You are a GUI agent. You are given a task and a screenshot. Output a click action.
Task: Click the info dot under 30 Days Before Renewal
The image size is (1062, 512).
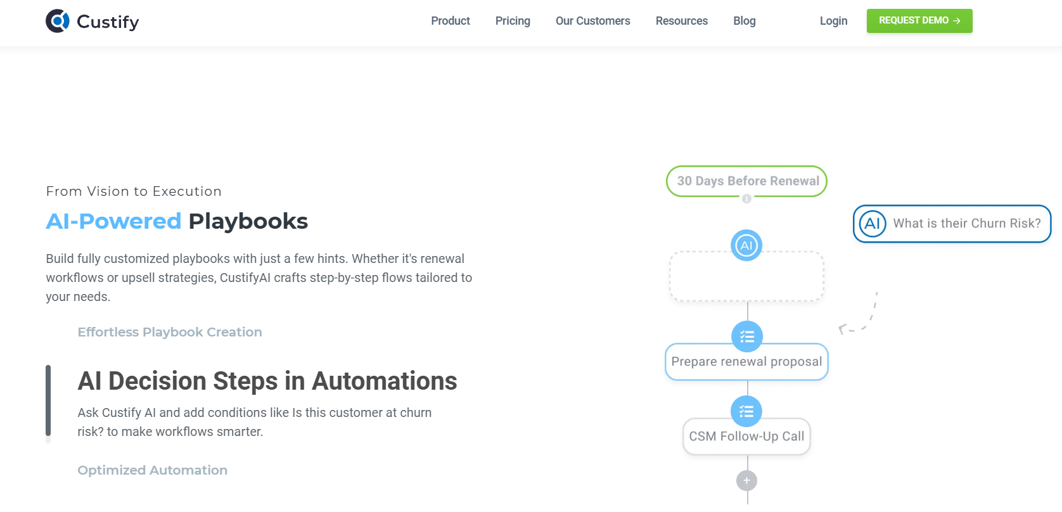pyautogui.click(x=747, y=199)
